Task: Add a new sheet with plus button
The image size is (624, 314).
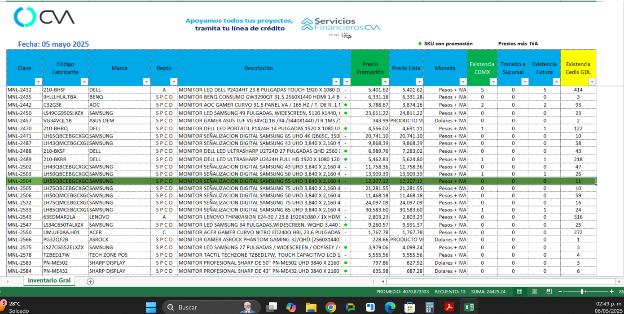Action: pos(90,282)
